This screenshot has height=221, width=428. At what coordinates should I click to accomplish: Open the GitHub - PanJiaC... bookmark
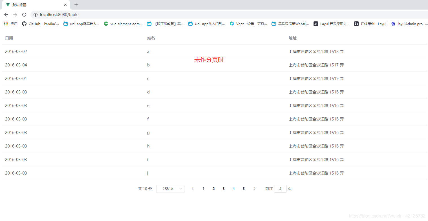[x=41, y=24]
